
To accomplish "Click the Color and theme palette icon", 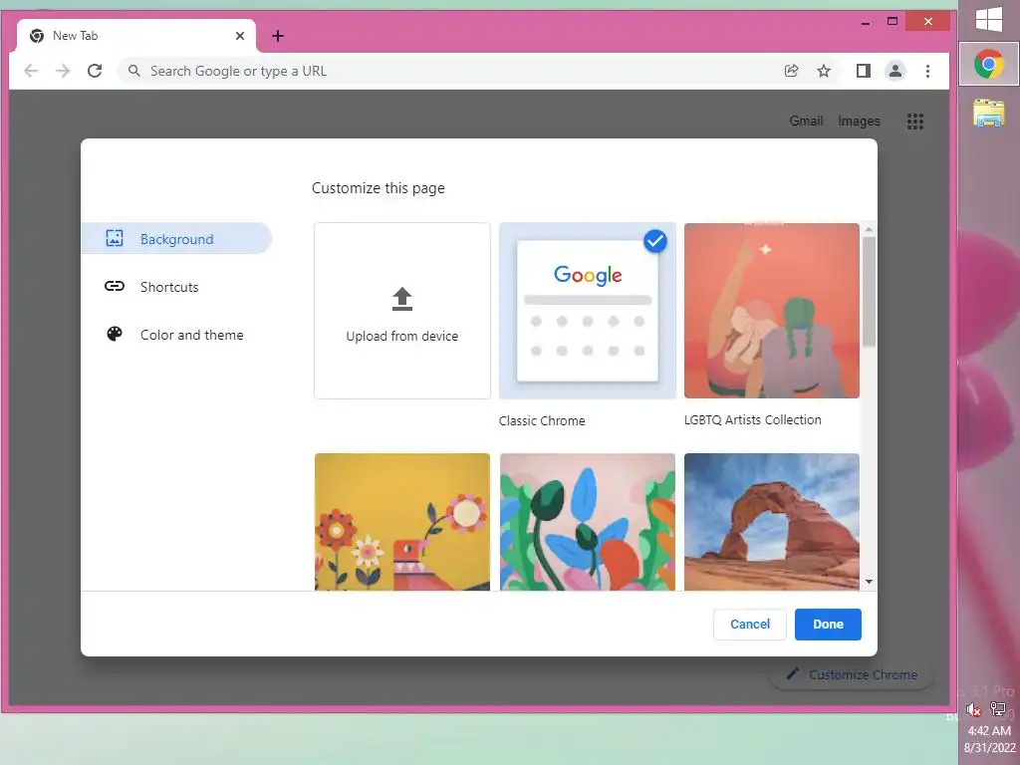I will coord(115,335).
